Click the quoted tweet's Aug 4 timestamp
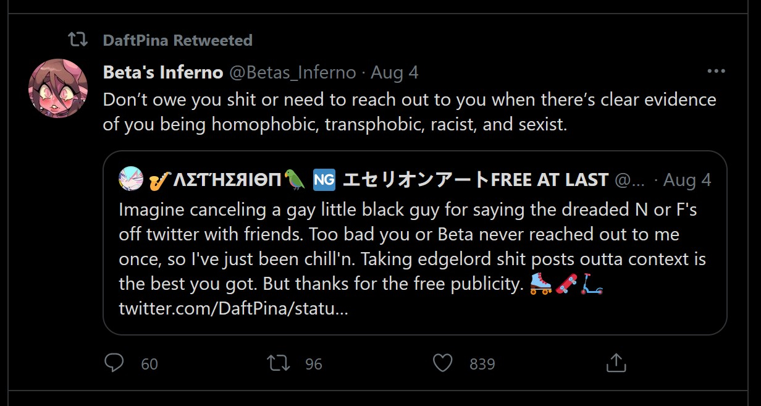This screenshot has width=761, height=406. 687,180
